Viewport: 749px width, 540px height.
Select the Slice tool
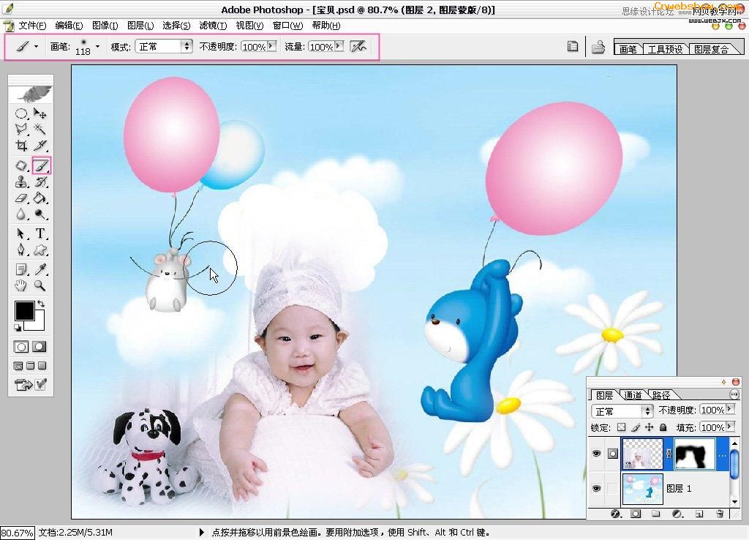tap(40, 146)
